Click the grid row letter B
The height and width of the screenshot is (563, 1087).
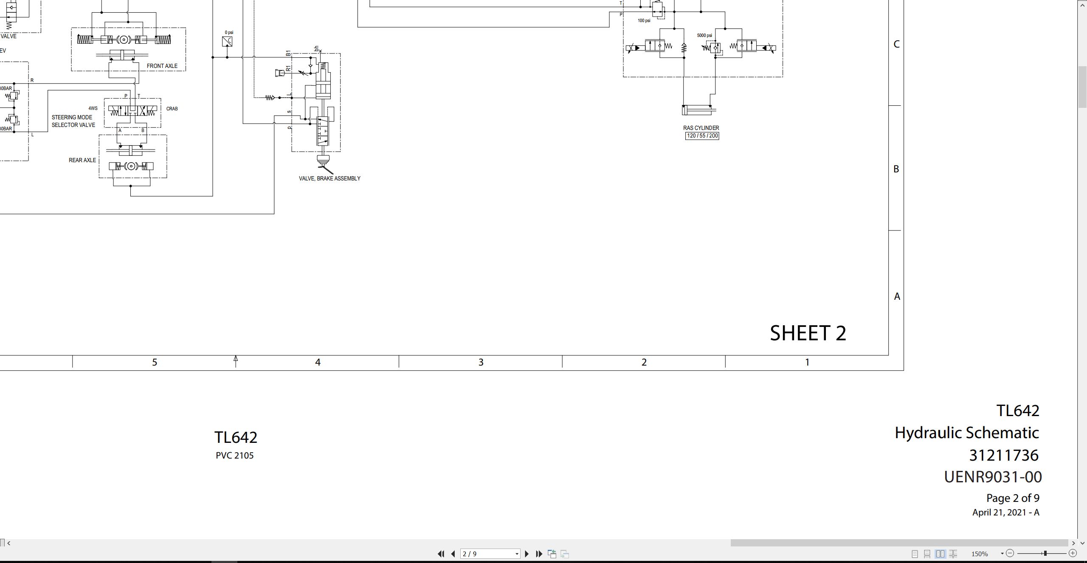click(x=896, y=169)
